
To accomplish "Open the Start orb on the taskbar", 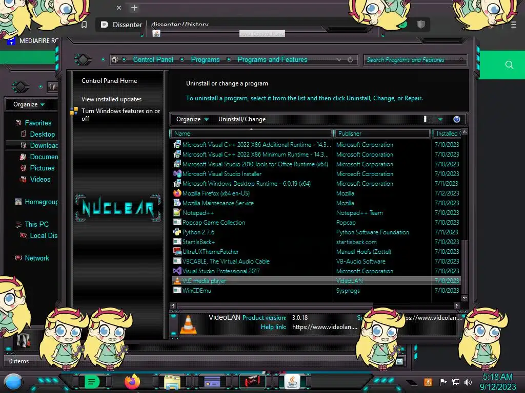I will [x=13, y=382].
